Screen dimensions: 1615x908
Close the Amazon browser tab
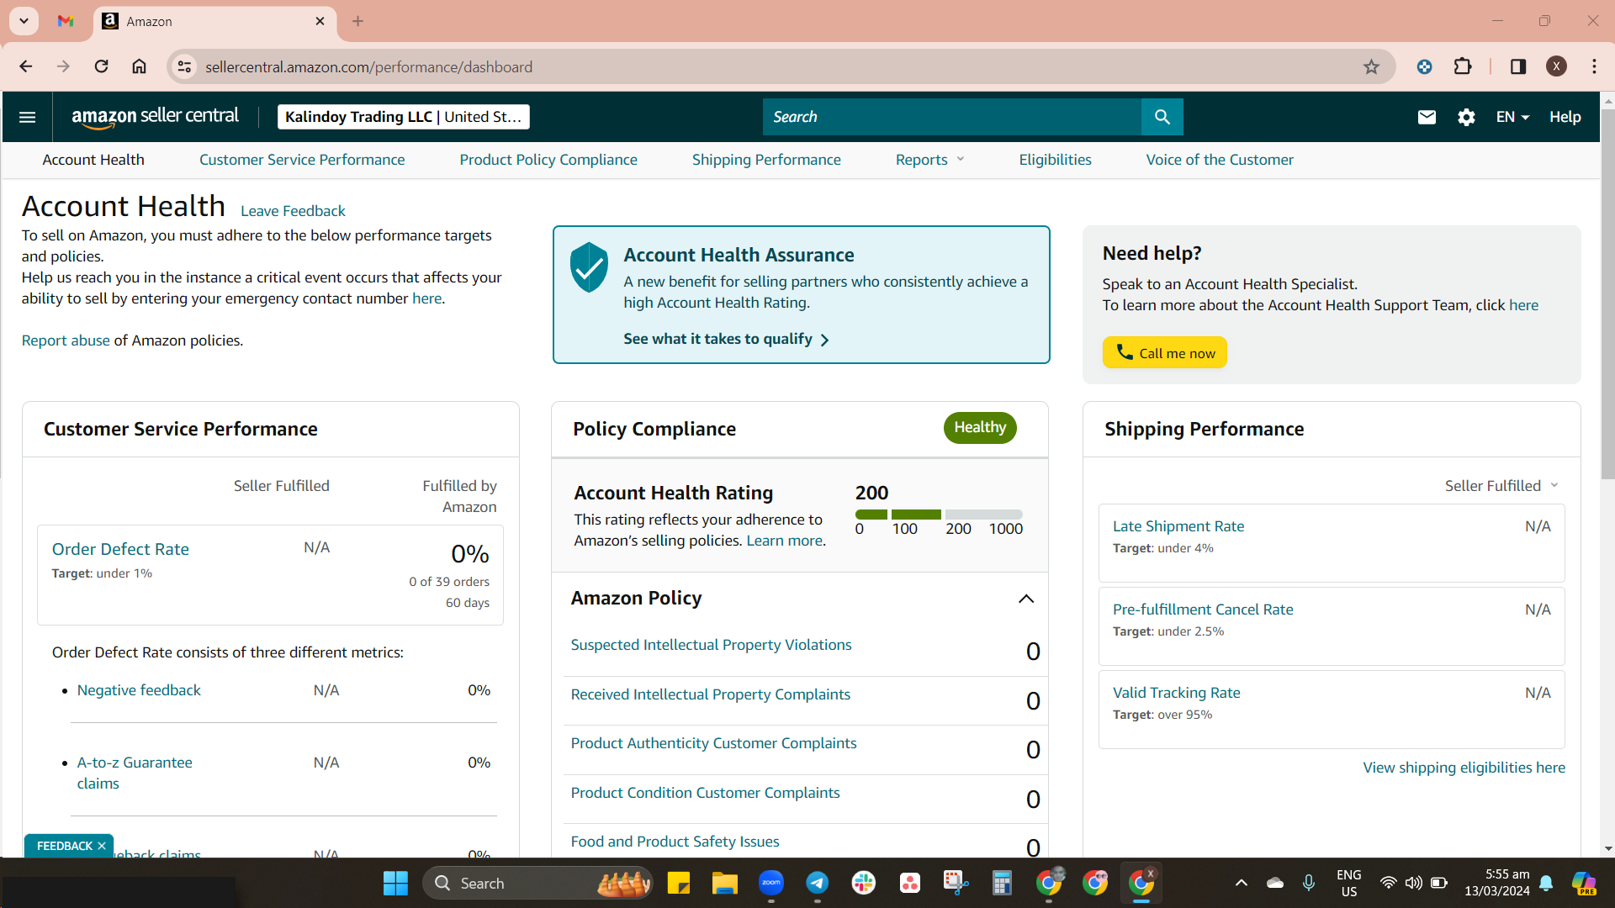(320, 21)
